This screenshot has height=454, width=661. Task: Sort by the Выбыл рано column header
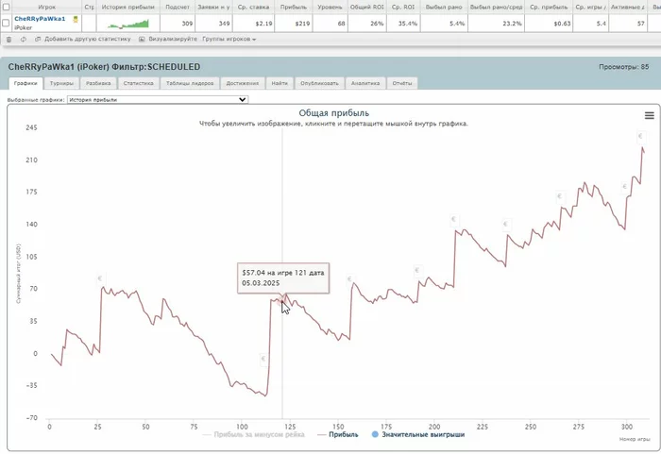444,8
